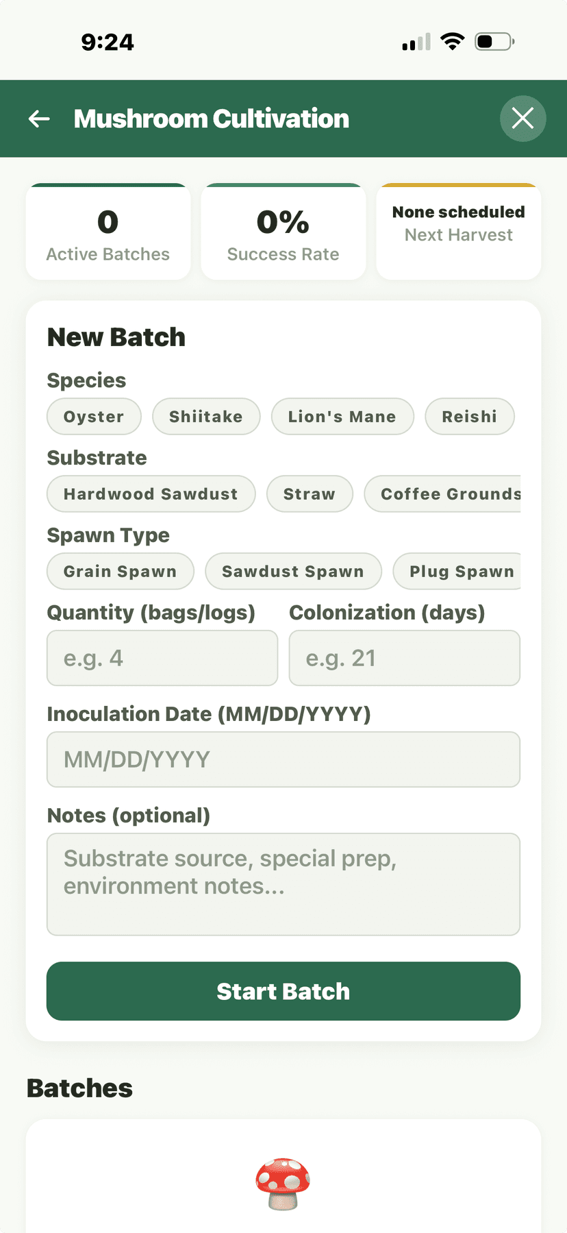Select Sawdust Spawn option
Screen dimensions: 567x1233
click(x=293, y=571)
